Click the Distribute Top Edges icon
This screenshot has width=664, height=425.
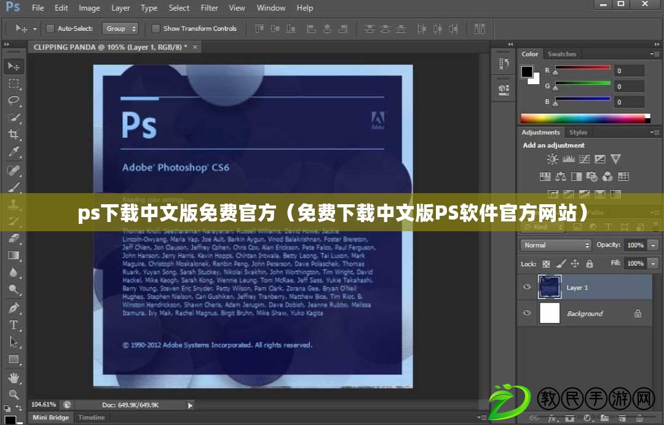point(370,29)
